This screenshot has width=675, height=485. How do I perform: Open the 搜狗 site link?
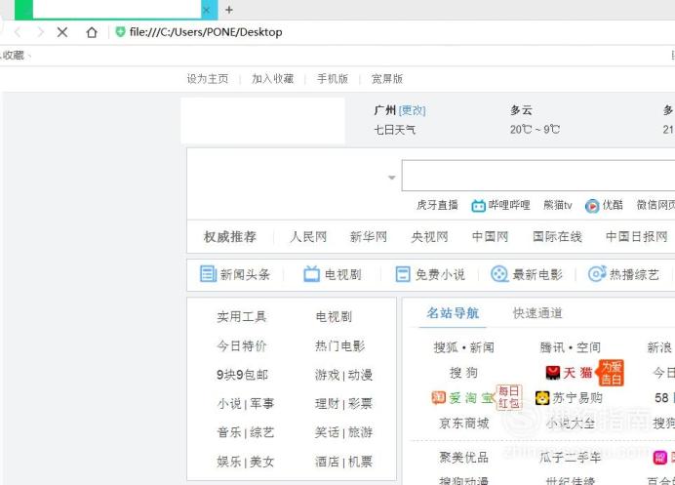click(x=463, y=373)
